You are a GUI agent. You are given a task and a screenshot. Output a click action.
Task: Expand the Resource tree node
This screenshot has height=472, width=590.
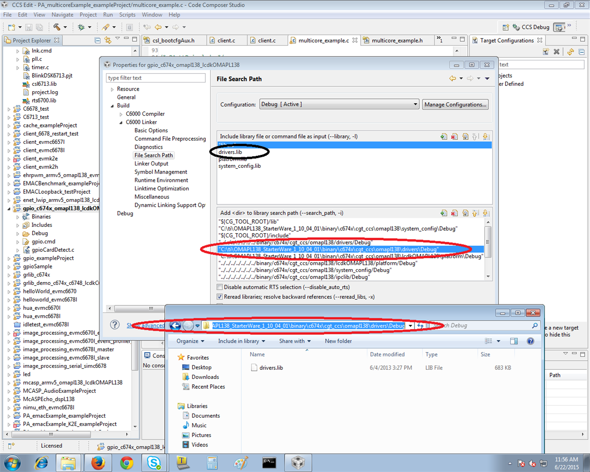click(112, 89)
